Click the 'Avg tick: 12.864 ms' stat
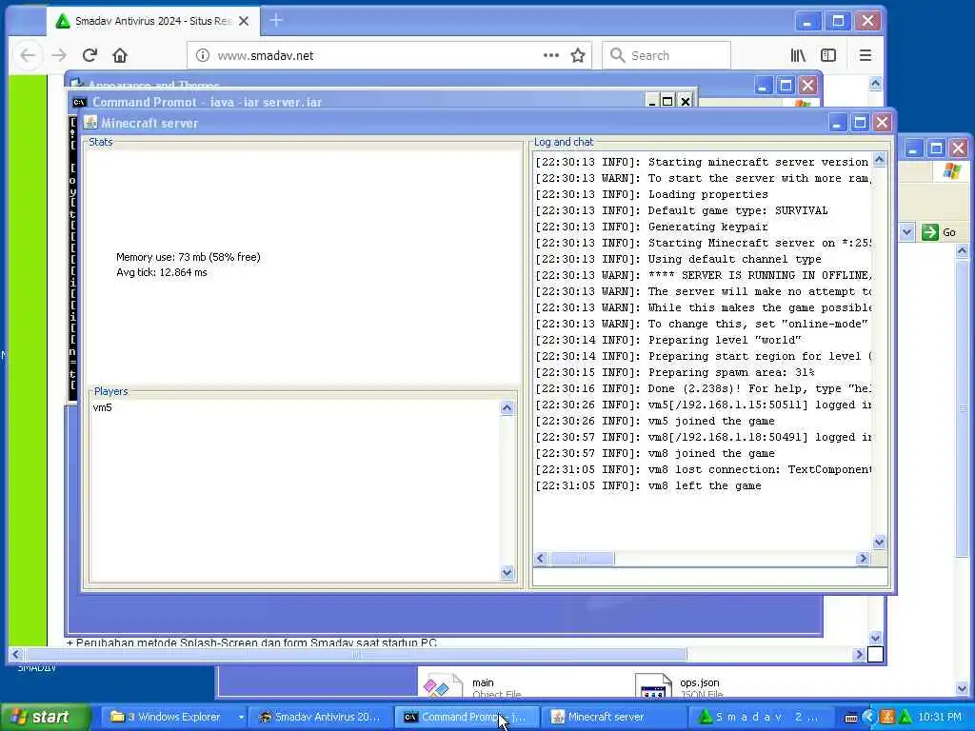 coord(162,272)
